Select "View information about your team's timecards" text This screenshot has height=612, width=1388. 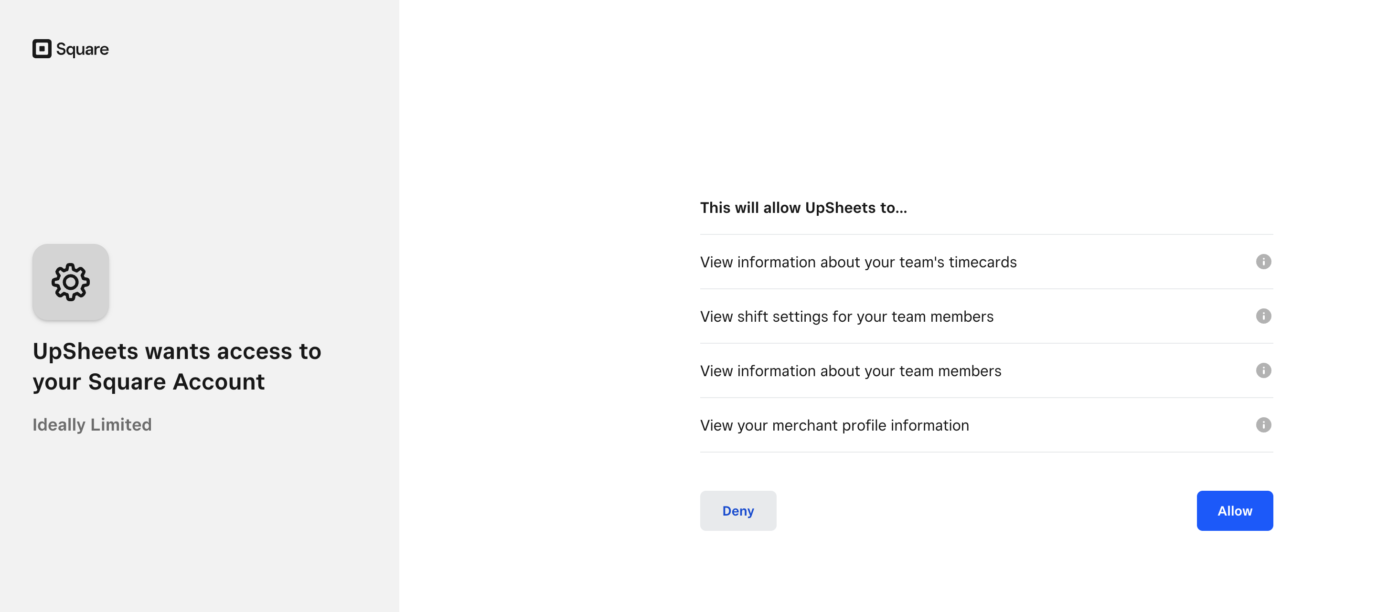[858, 263]
